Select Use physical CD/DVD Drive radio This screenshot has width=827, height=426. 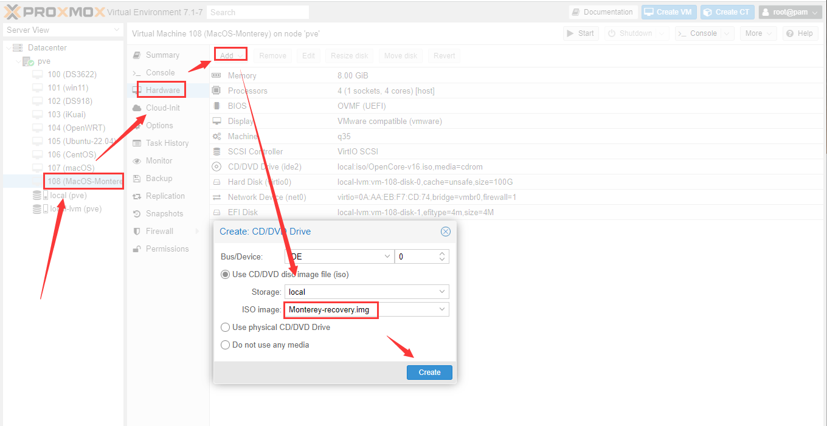point(225,328)
